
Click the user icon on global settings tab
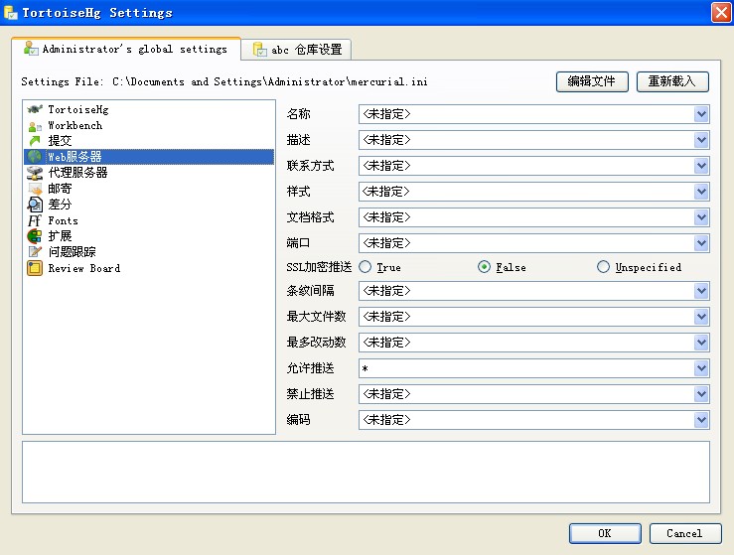(31, 49)
